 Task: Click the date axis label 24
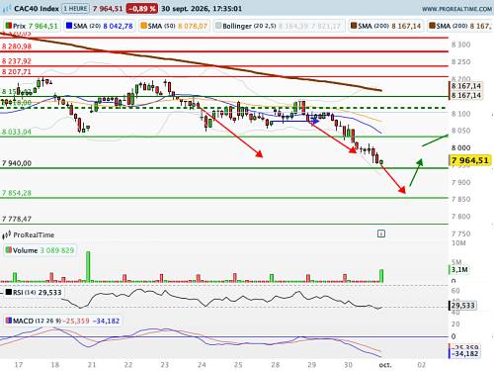click(x=202, y=365)
